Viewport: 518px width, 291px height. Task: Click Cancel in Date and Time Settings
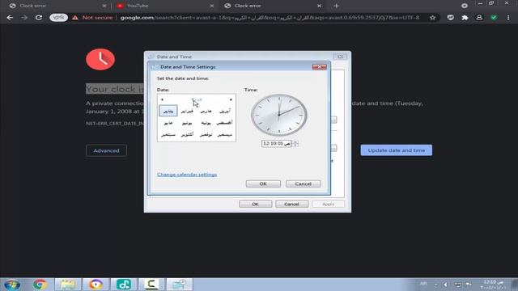pos(304,183)
